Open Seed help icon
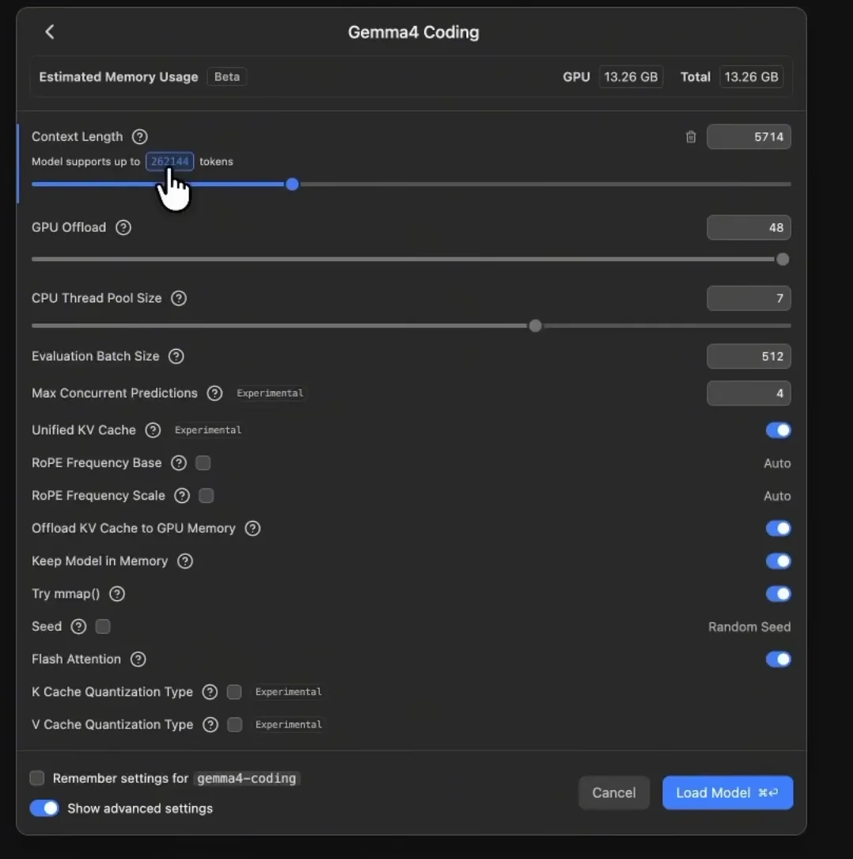The image size is (853, 859). 78,626
